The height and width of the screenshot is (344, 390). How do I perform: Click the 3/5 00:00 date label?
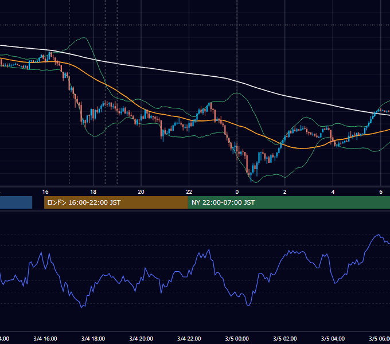pyautogui.click(x=237, y=338)
